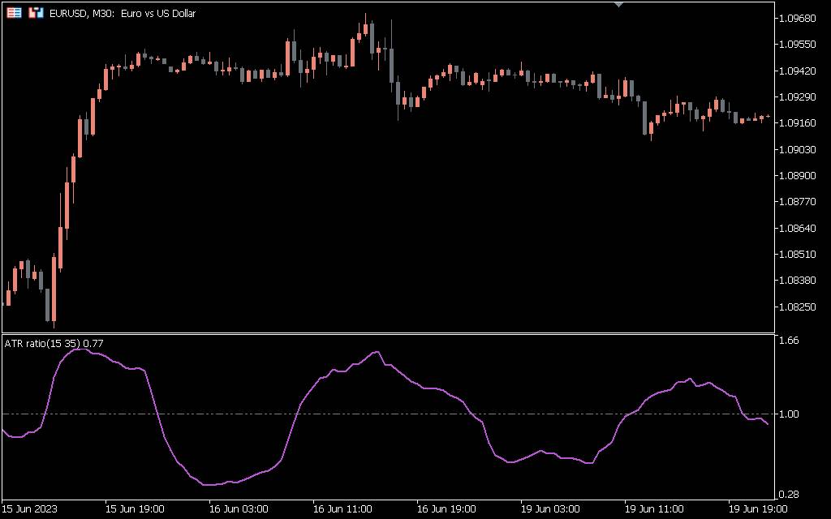Image resolution: width=831 pixels, height=519 pixels.
Task: Click the 1.08770 price axis label
Action: [798, 202]
